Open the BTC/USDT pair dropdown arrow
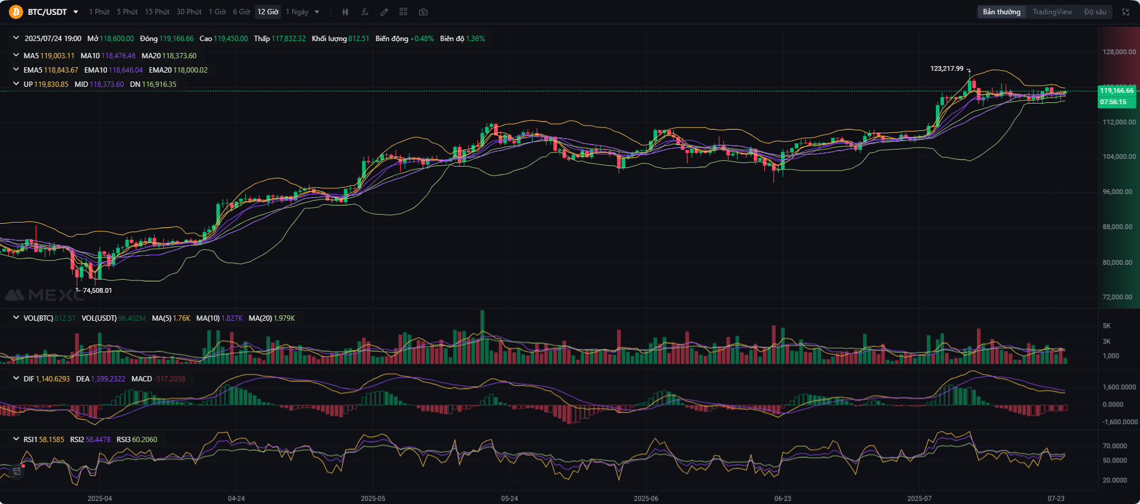 [x=76, y=12]
